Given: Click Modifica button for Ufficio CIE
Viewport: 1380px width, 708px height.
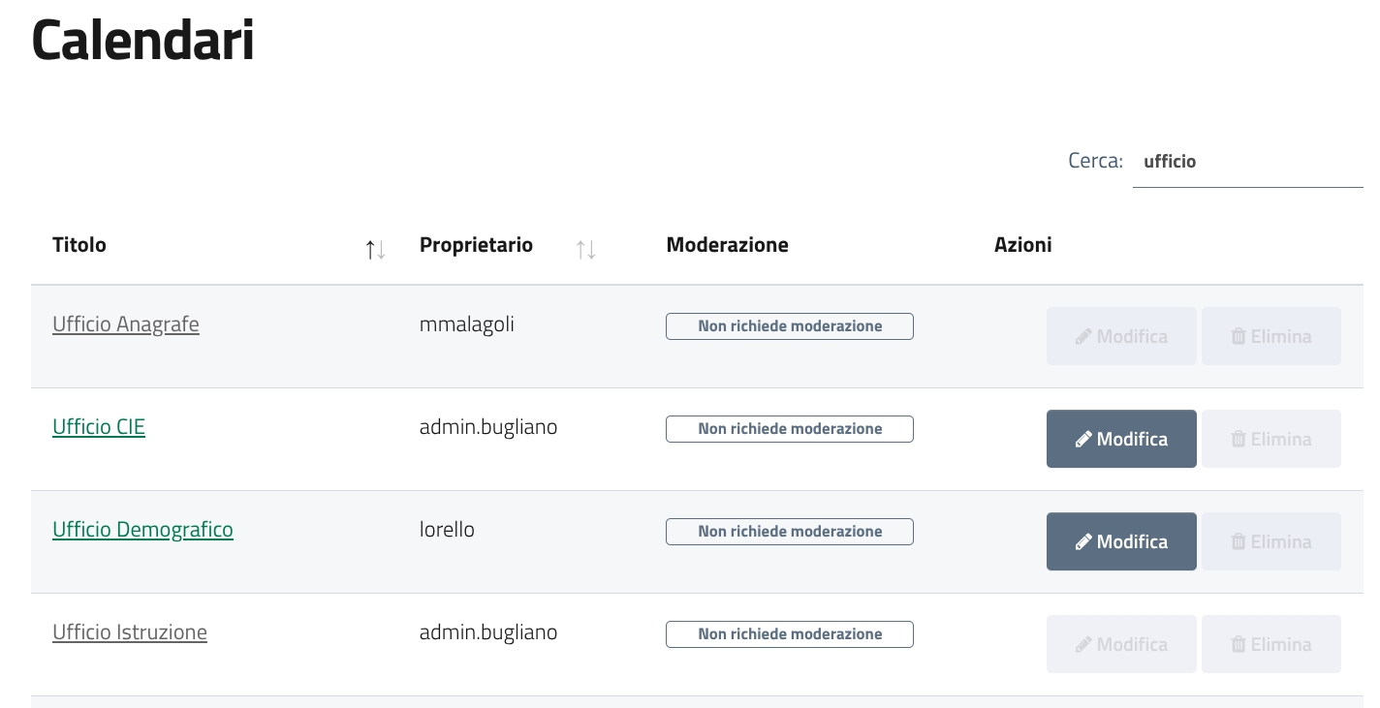Looking at the screenshot, I should (x=1121, y=439).
